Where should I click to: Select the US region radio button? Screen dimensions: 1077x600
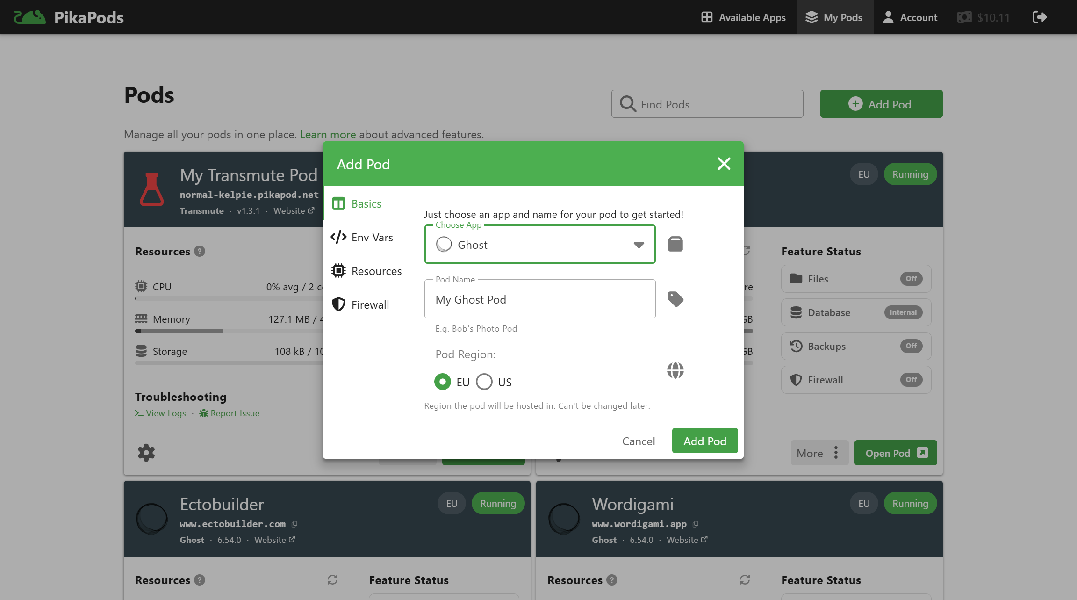484,382
